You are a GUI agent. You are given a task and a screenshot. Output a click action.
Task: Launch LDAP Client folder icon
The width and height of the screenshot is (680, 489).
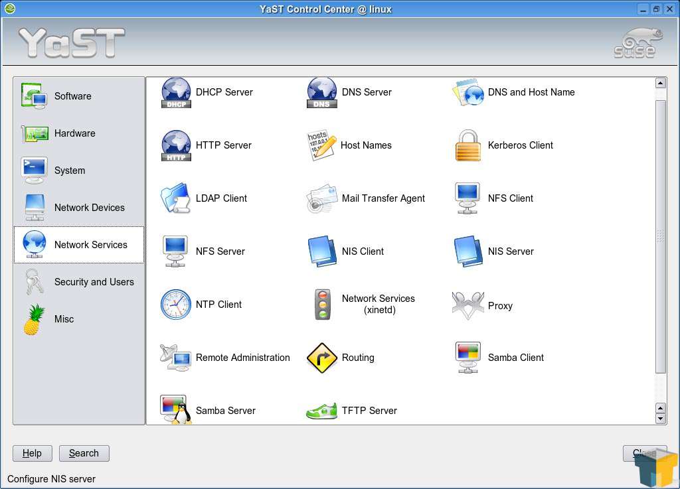[x=175, y=198]
